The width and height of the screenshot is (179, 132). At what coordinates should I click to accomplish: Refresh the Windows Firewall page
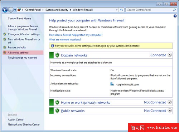[x=122, y=10]
